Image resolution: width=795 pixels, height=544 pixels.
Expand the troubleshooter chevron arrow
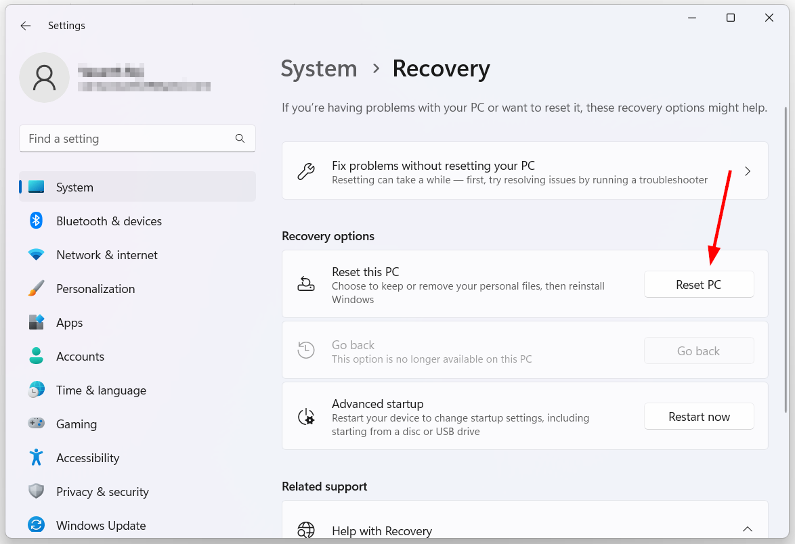748,171
